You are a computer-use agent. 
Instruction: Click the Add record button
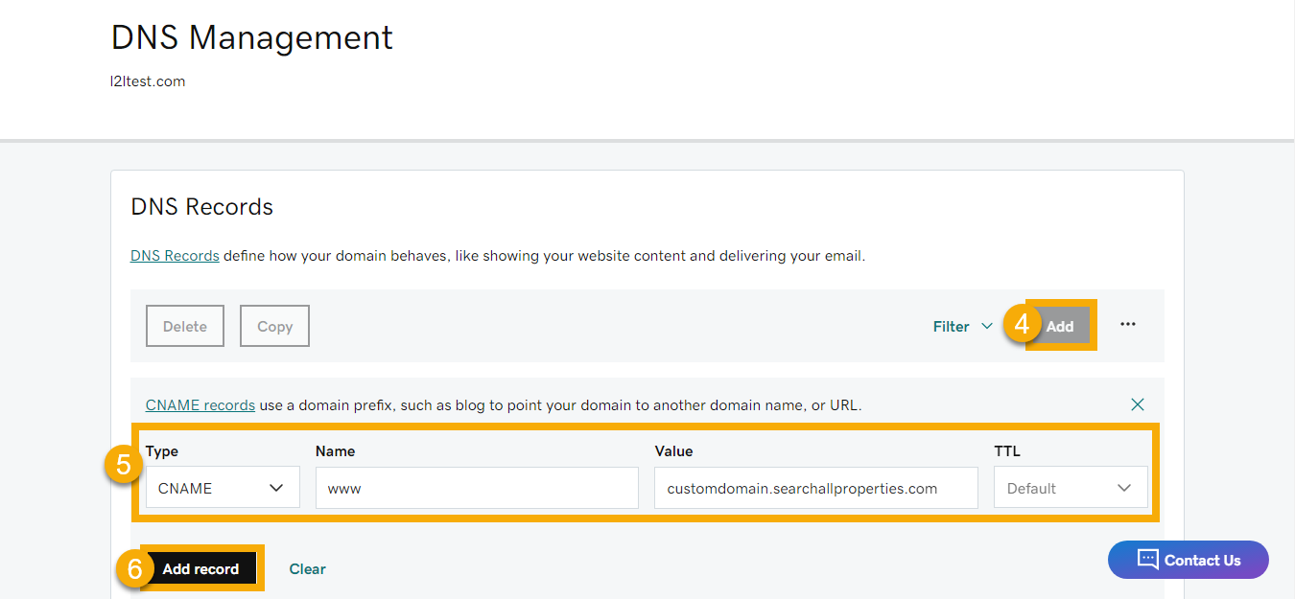[x=200, y=568]
